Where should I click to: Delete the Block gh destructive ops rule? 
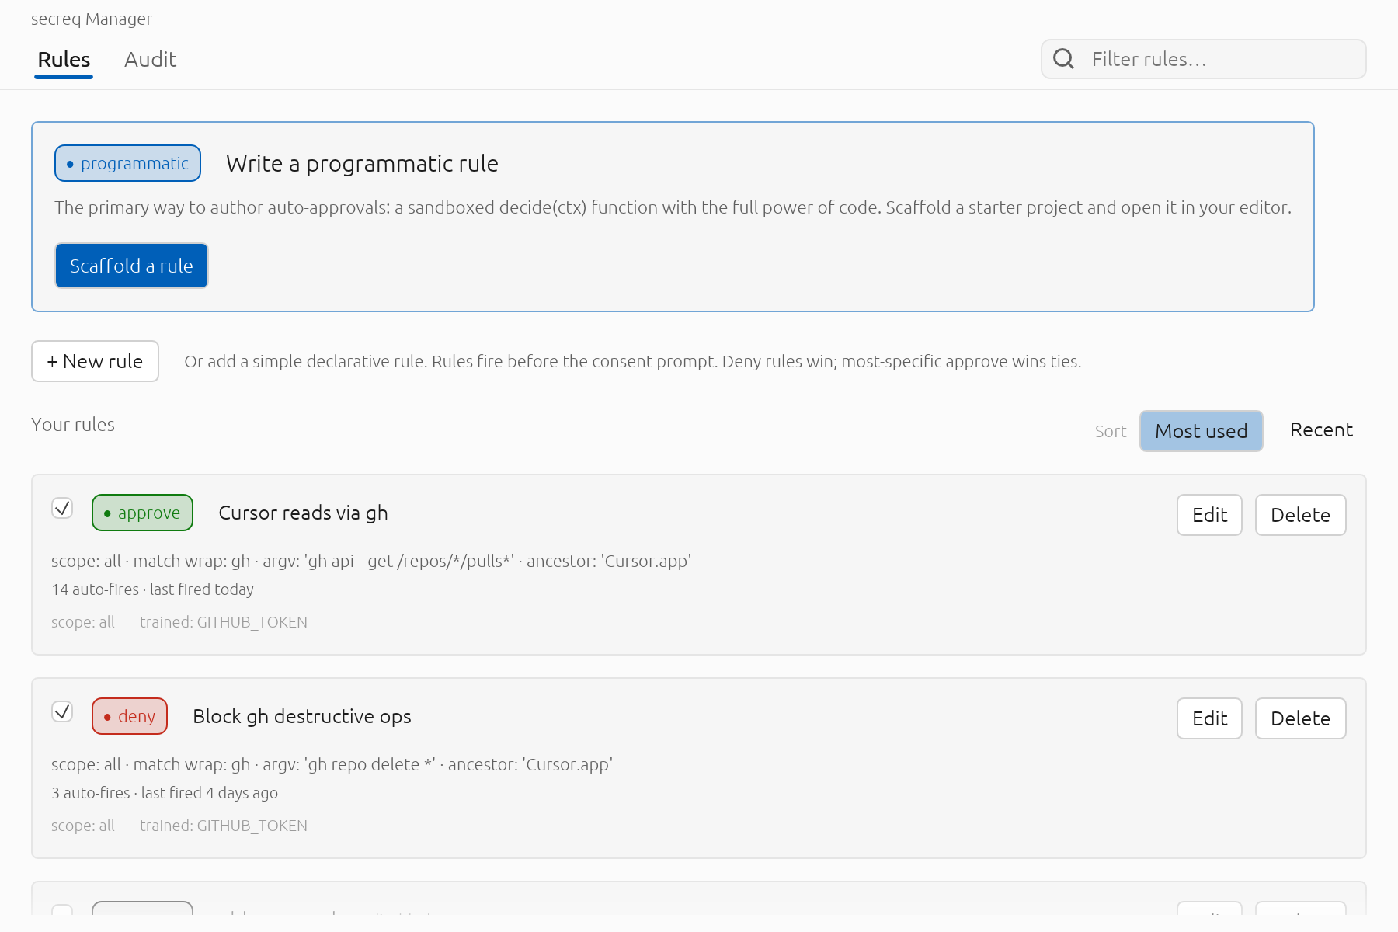click(x=1300, y=718)
